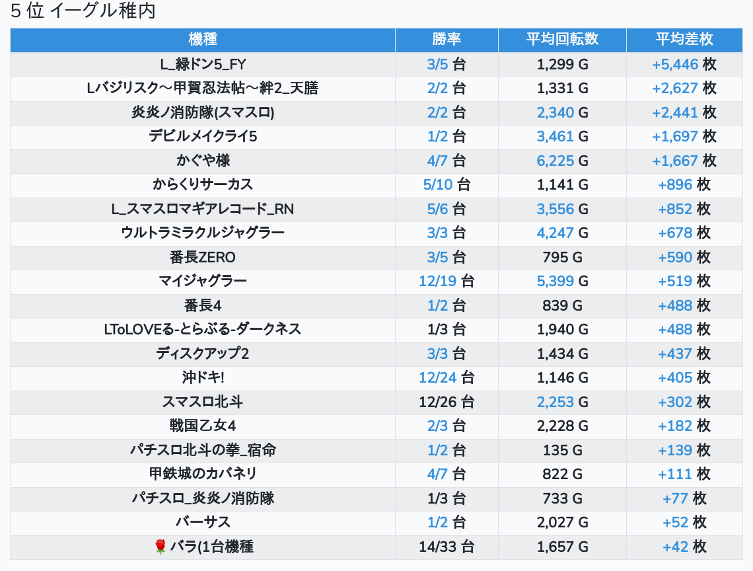Select win rate 12/24 台 cell

[447, 378]
